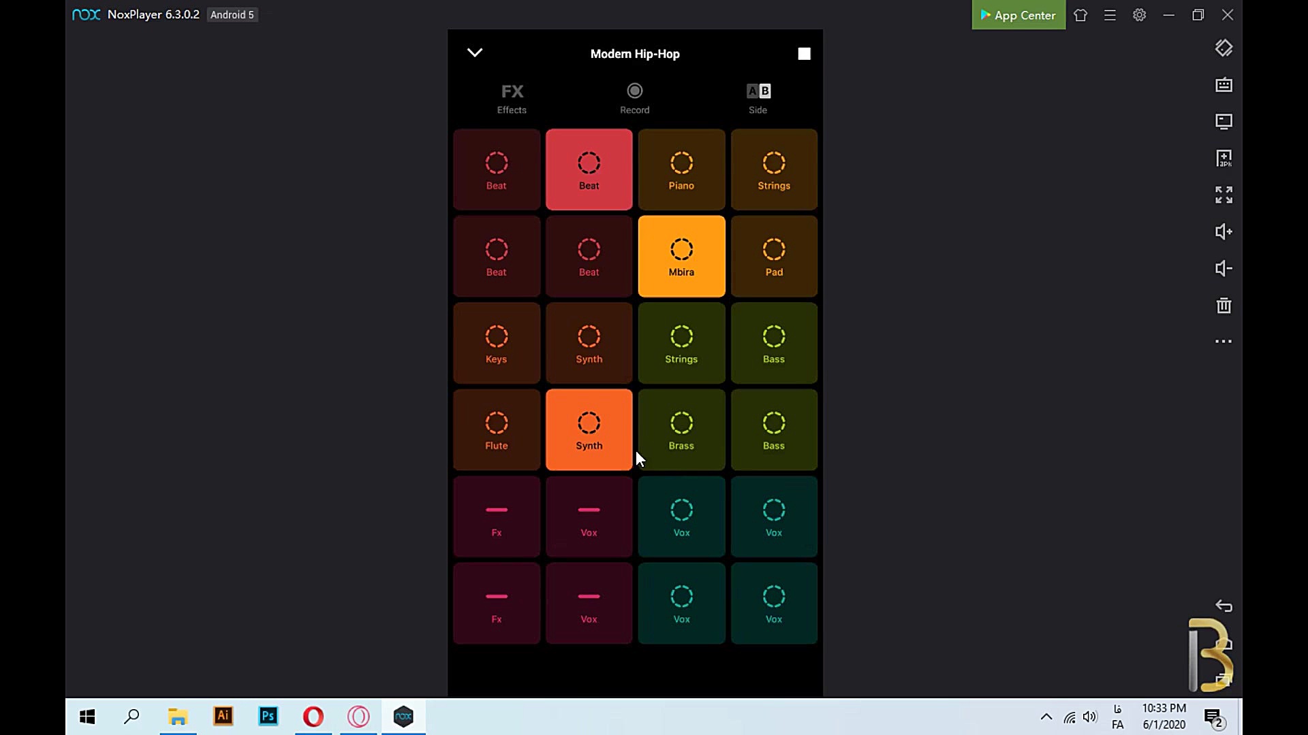The width and height of the screenshot is (1308, 735).
Task: Open the FX Effects panel
Action: coord(512,98)
